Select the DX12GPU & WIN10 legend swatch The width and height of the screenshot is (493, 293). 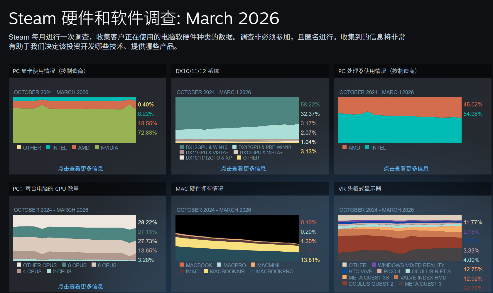pos(182,147)
